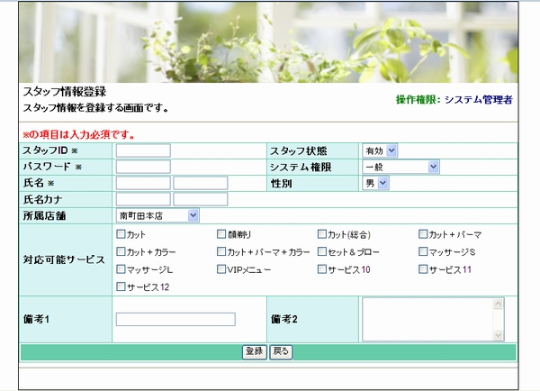Click the 備考2 scrollbar down arrow

[499, 335]
